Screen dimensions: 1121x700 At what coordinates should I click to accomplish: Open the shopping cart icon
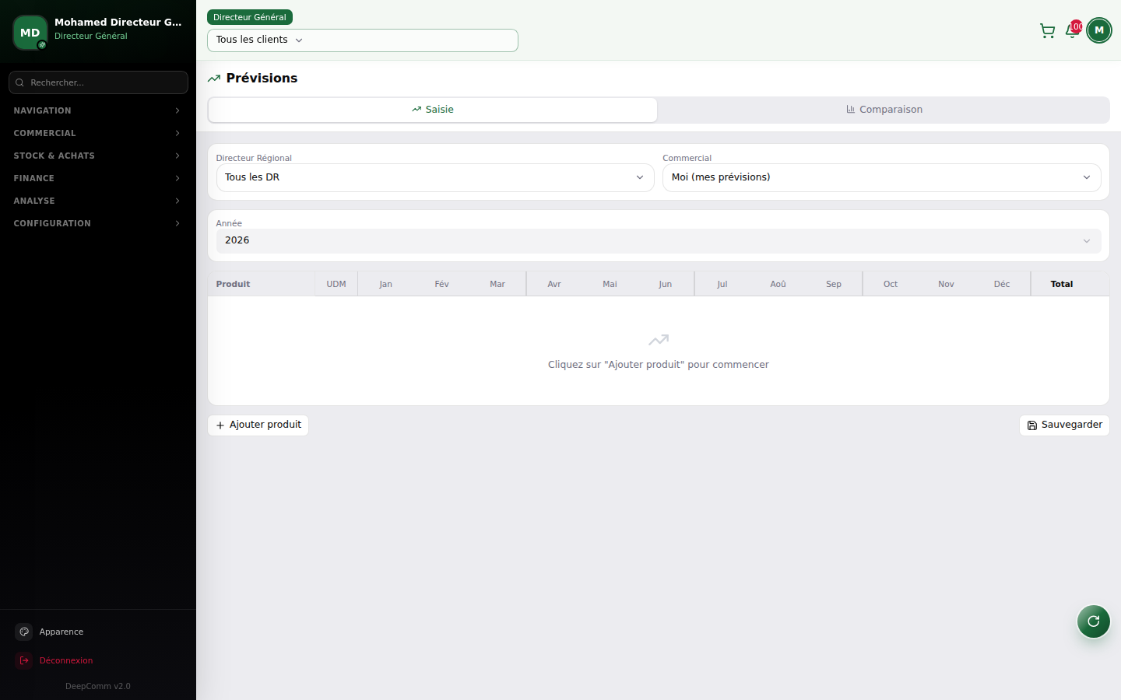pyautogui.click(x=1047, y=31)
